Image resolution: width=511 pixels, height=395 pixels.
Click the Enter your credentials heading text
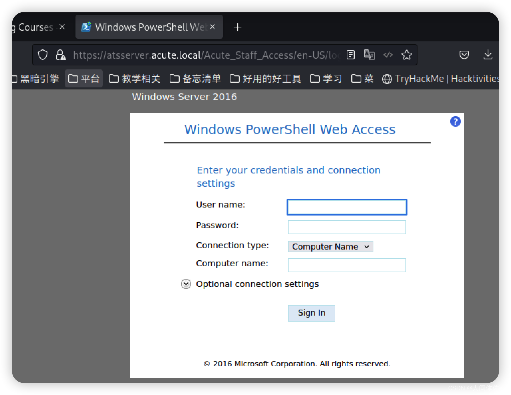click(x=289, y=177)
